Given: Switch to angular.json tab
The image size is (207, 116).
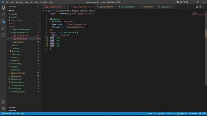Looking at the screenshot, I should pyautogui.click(x=166, y=7).
